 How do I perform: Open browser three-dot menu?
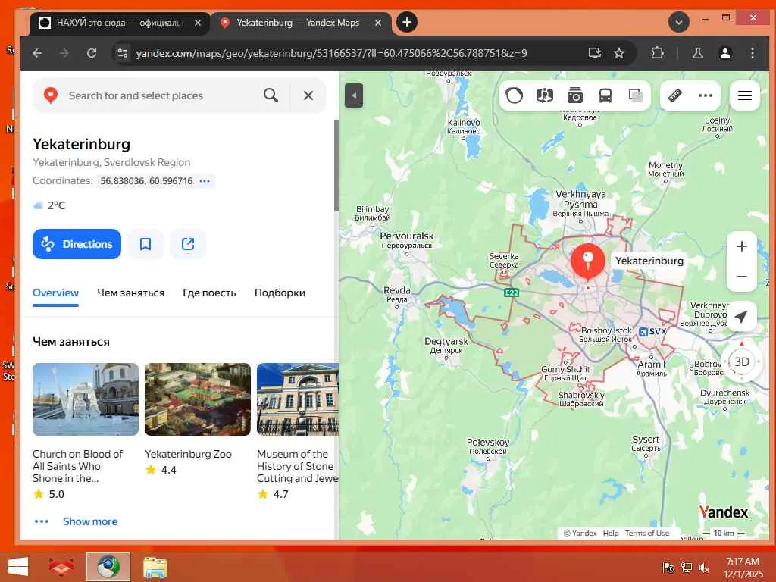tap(753, 53)
